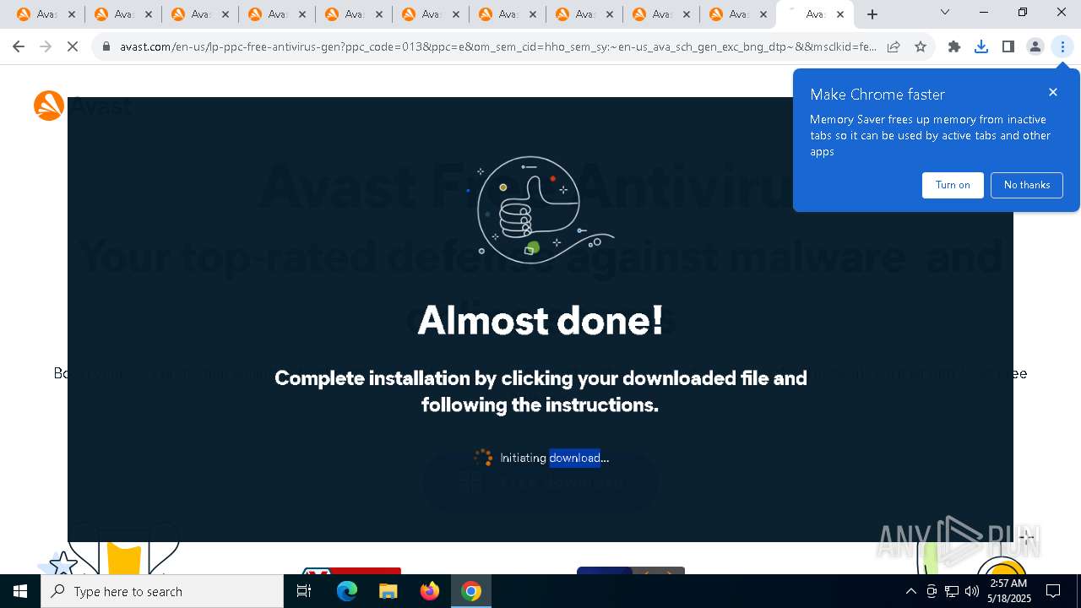Close the Make Chrome faster popup

pos(1053,92)
